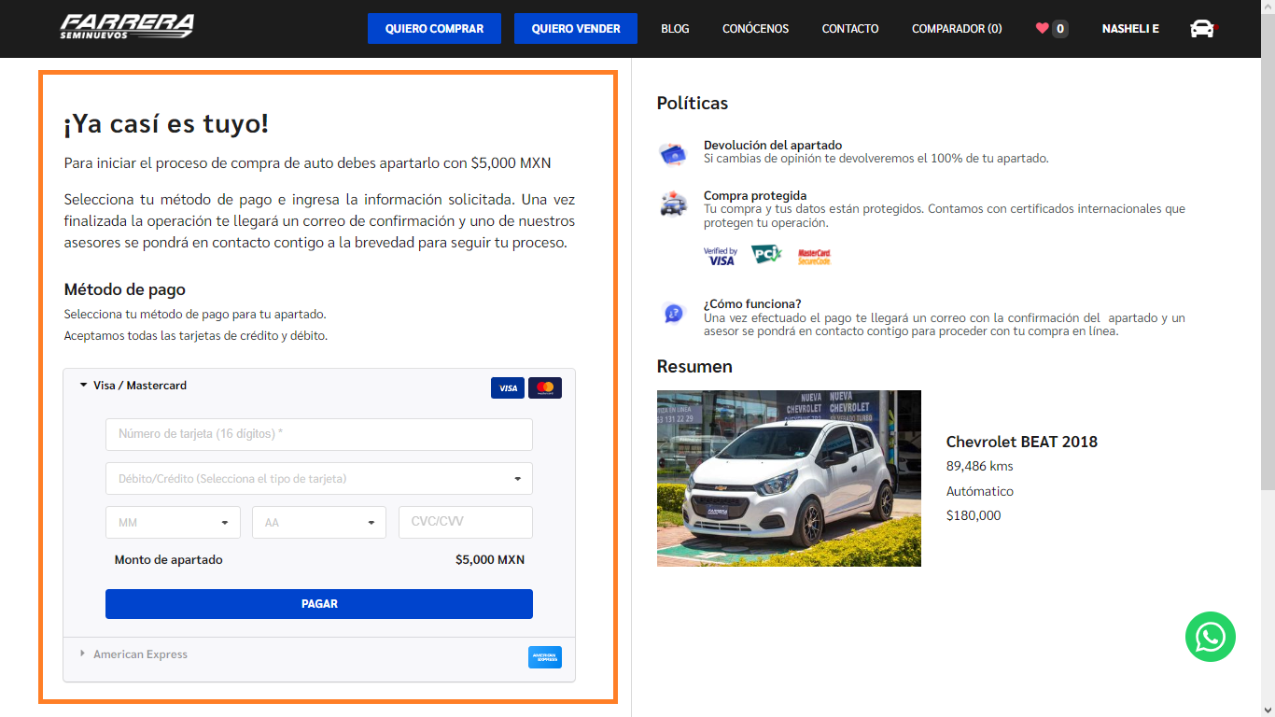
Task: Click the Compra protegida police car icon
Action: point(673,204)
